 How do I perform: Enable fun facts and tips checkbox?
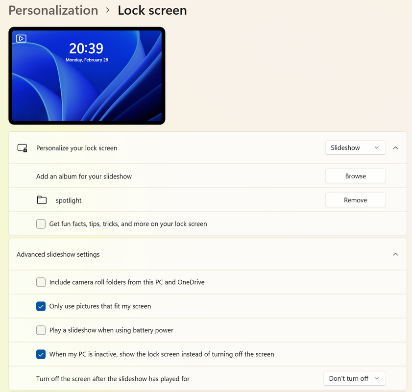click(41, 224)
